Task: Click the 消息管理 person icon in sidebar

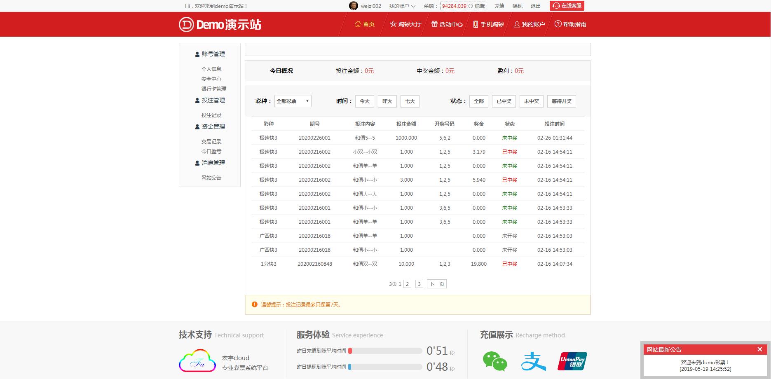Action: click(197, 163)
